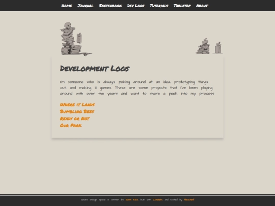Open the Ready or Not dev log
The height and width of the screenshot is (206, 275).
click(75, 119)
